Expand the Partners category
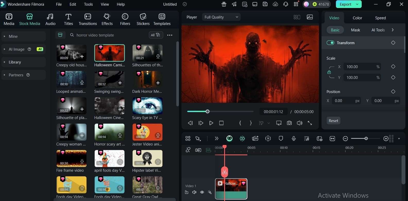Image resolution: width=408 pixels, height=201 pixels. tap(23, 75)
